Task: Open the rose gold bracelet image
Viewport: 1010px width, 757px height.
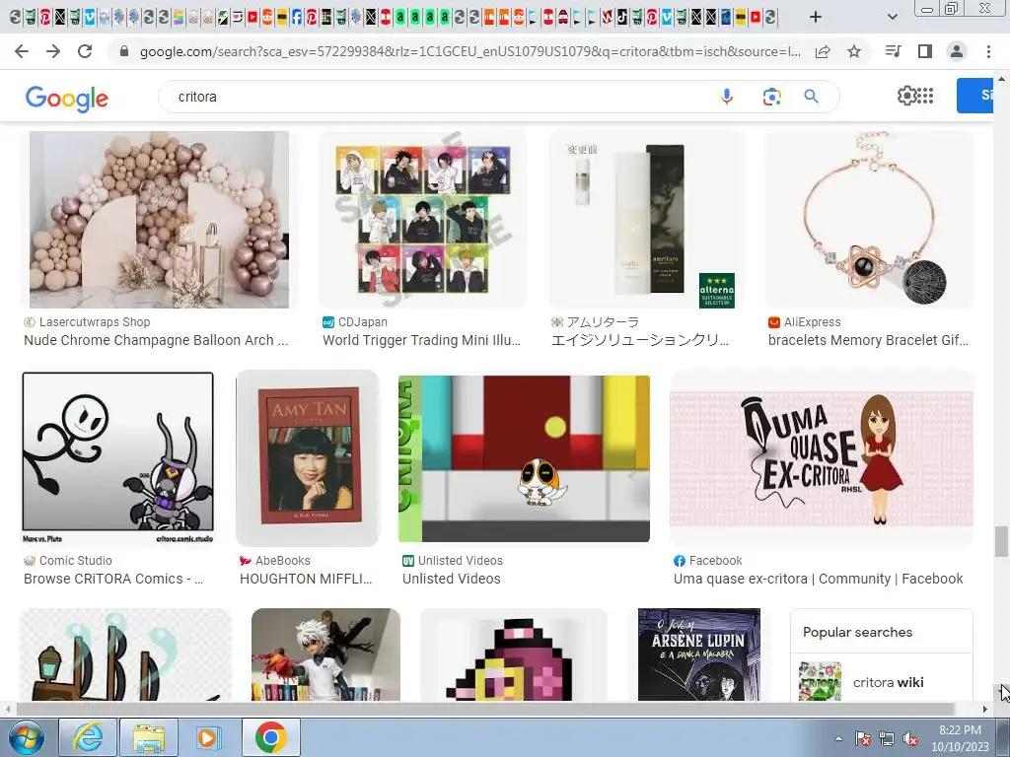Action: point(869,220)
